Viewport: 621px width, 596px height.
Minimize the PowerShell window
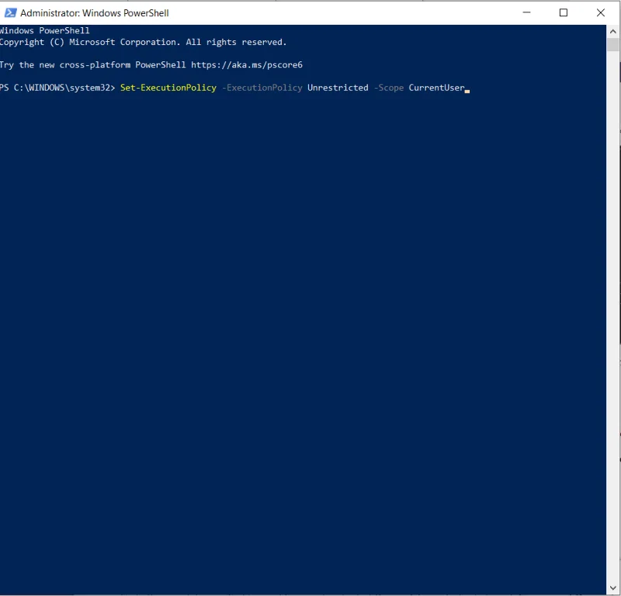pyautogui.click(x=527, y=12)
